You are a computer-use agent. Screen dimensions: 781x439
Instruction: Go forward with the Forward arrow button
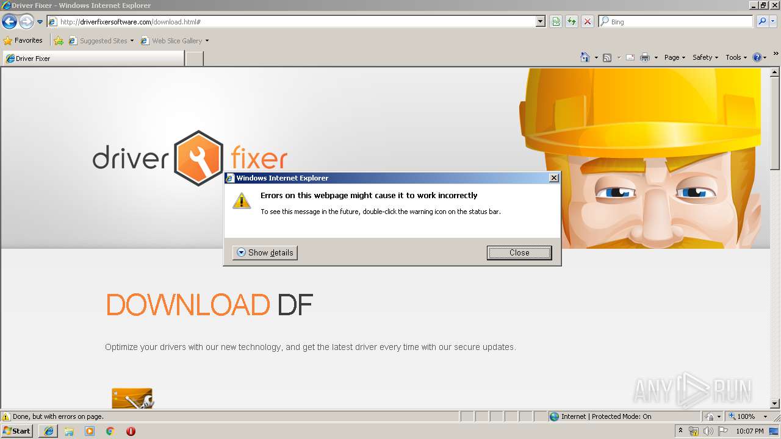tap(26, 22)
